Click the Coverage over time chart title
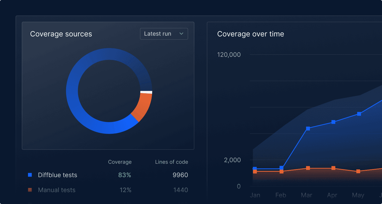 click(x=250, y=34)
